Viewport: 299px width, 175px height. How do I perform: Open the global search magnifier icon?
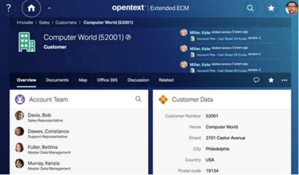(250, 8)
